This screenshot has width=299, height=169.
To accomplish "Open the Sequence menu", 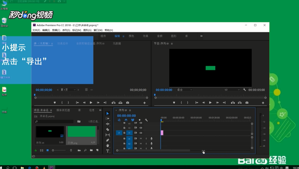I will coord(66,30).
